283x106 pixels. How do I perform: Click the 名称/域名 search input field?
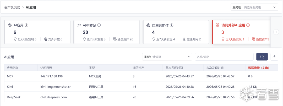coord(224,57)
